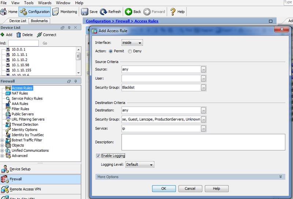Viewport: 293px width, 199px height.
Task: Open the Wizards menu
Action: pyautogui.click(x=45, y=3)
